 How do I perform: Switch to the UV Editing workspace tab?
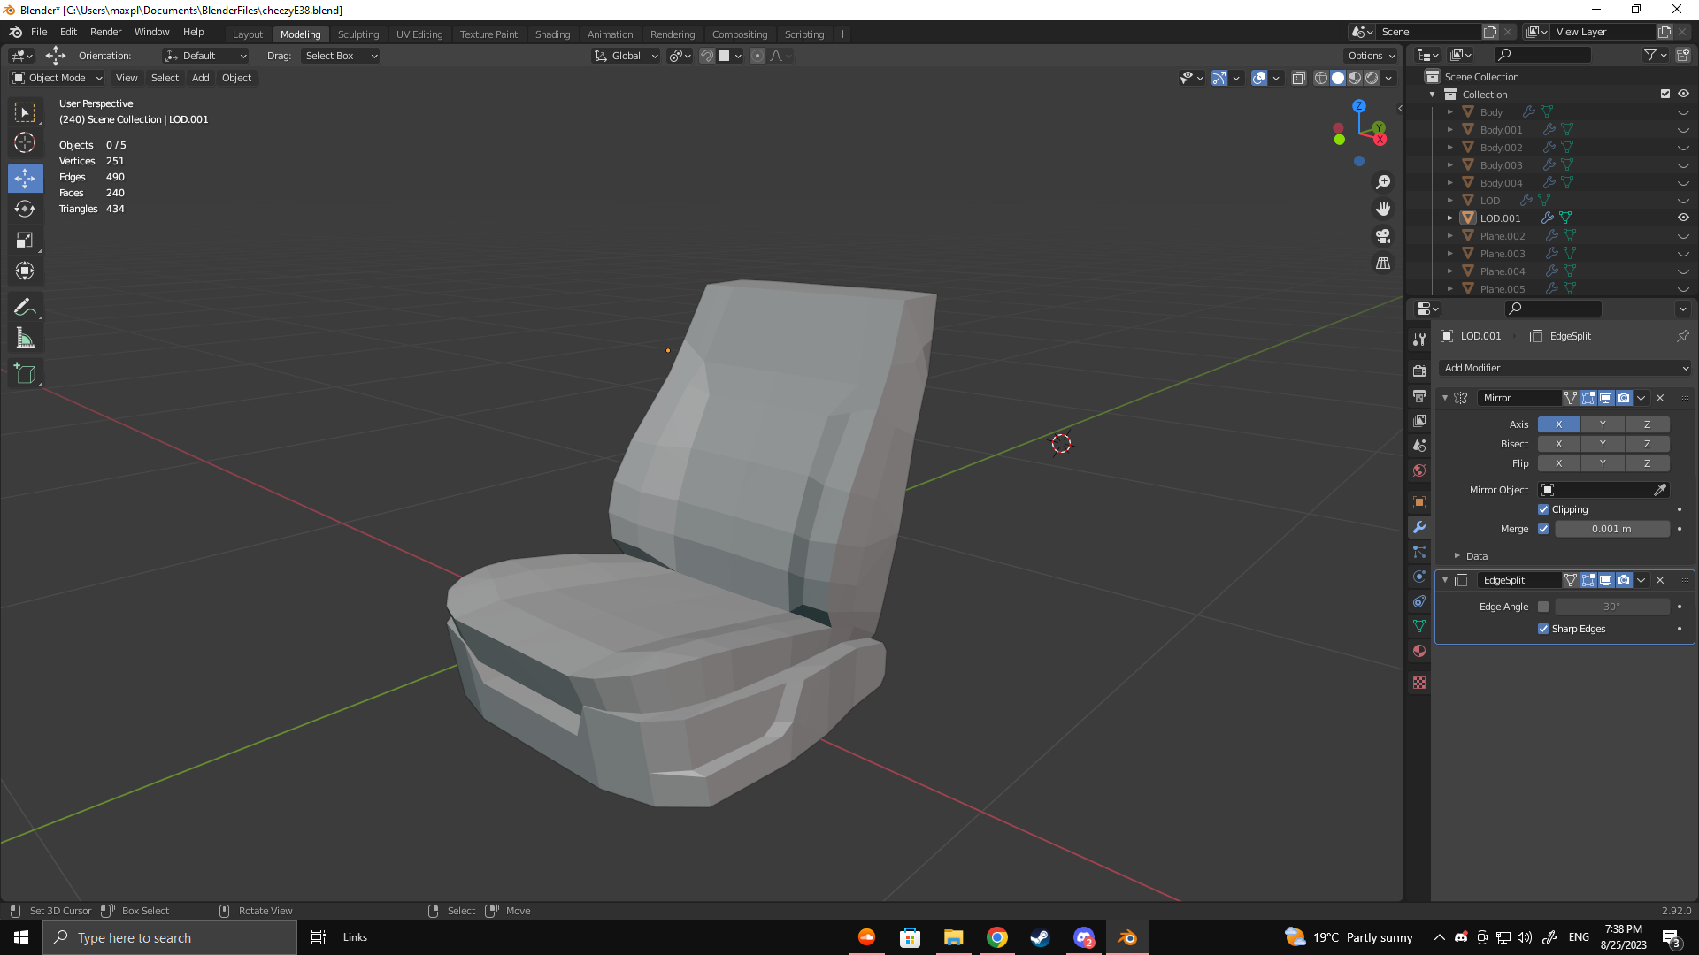(419, 34)
